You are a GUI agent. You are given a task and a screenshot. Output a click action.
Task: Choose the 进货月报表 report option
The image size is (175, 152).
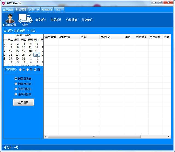point(16,94)
